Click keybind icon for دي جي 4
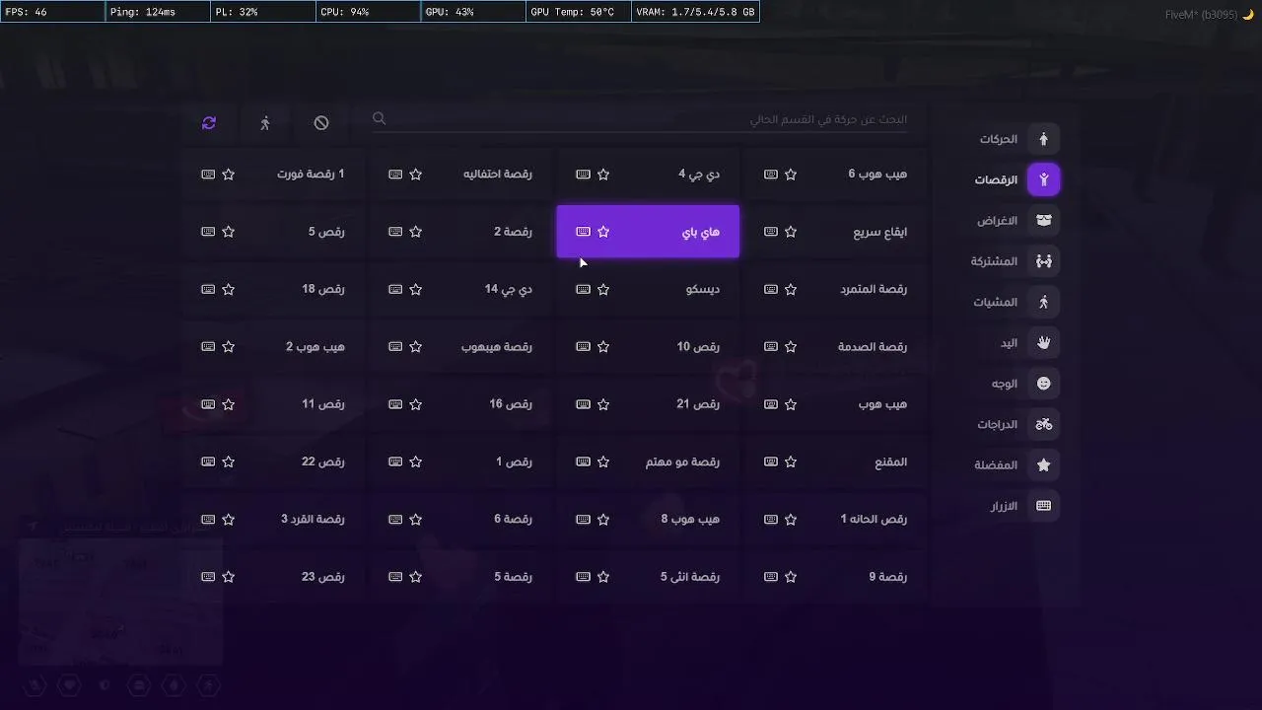This screenshot has height=710, width=1262. (x=583, y=175)
